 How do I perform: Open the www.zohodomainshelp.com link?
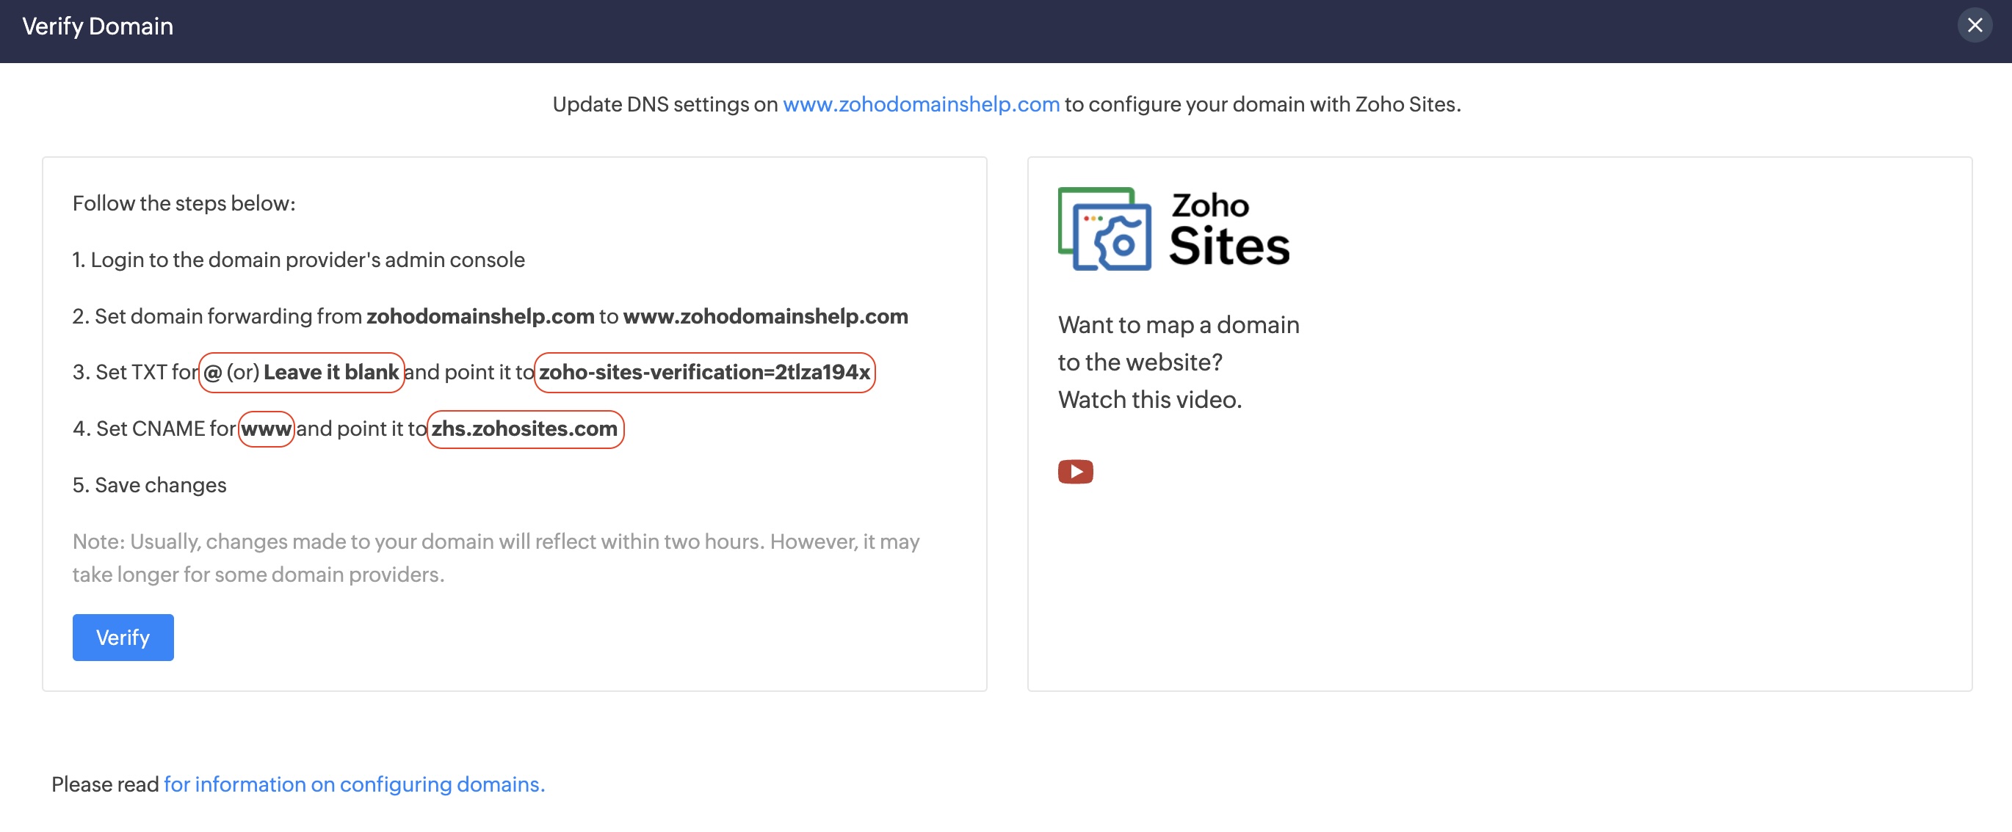coord(920,105)
